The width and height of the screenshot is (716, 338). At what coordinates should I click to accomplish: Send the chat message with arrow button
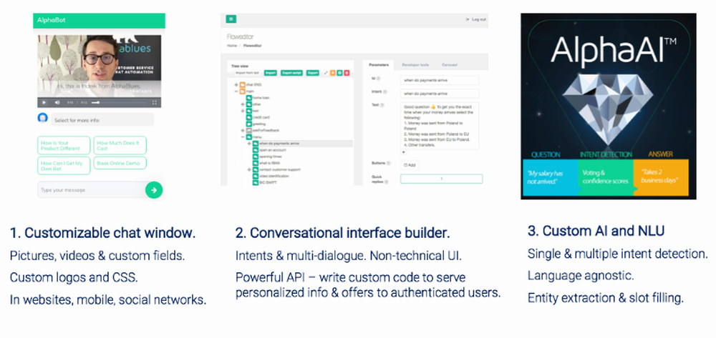pos(154,190)
